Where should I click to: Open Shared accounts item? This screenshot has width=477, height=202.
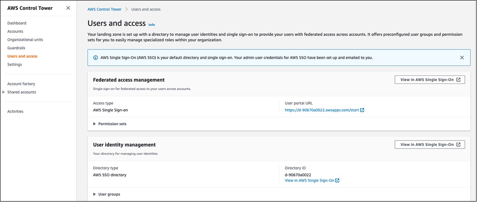click(x=22, y=92)
